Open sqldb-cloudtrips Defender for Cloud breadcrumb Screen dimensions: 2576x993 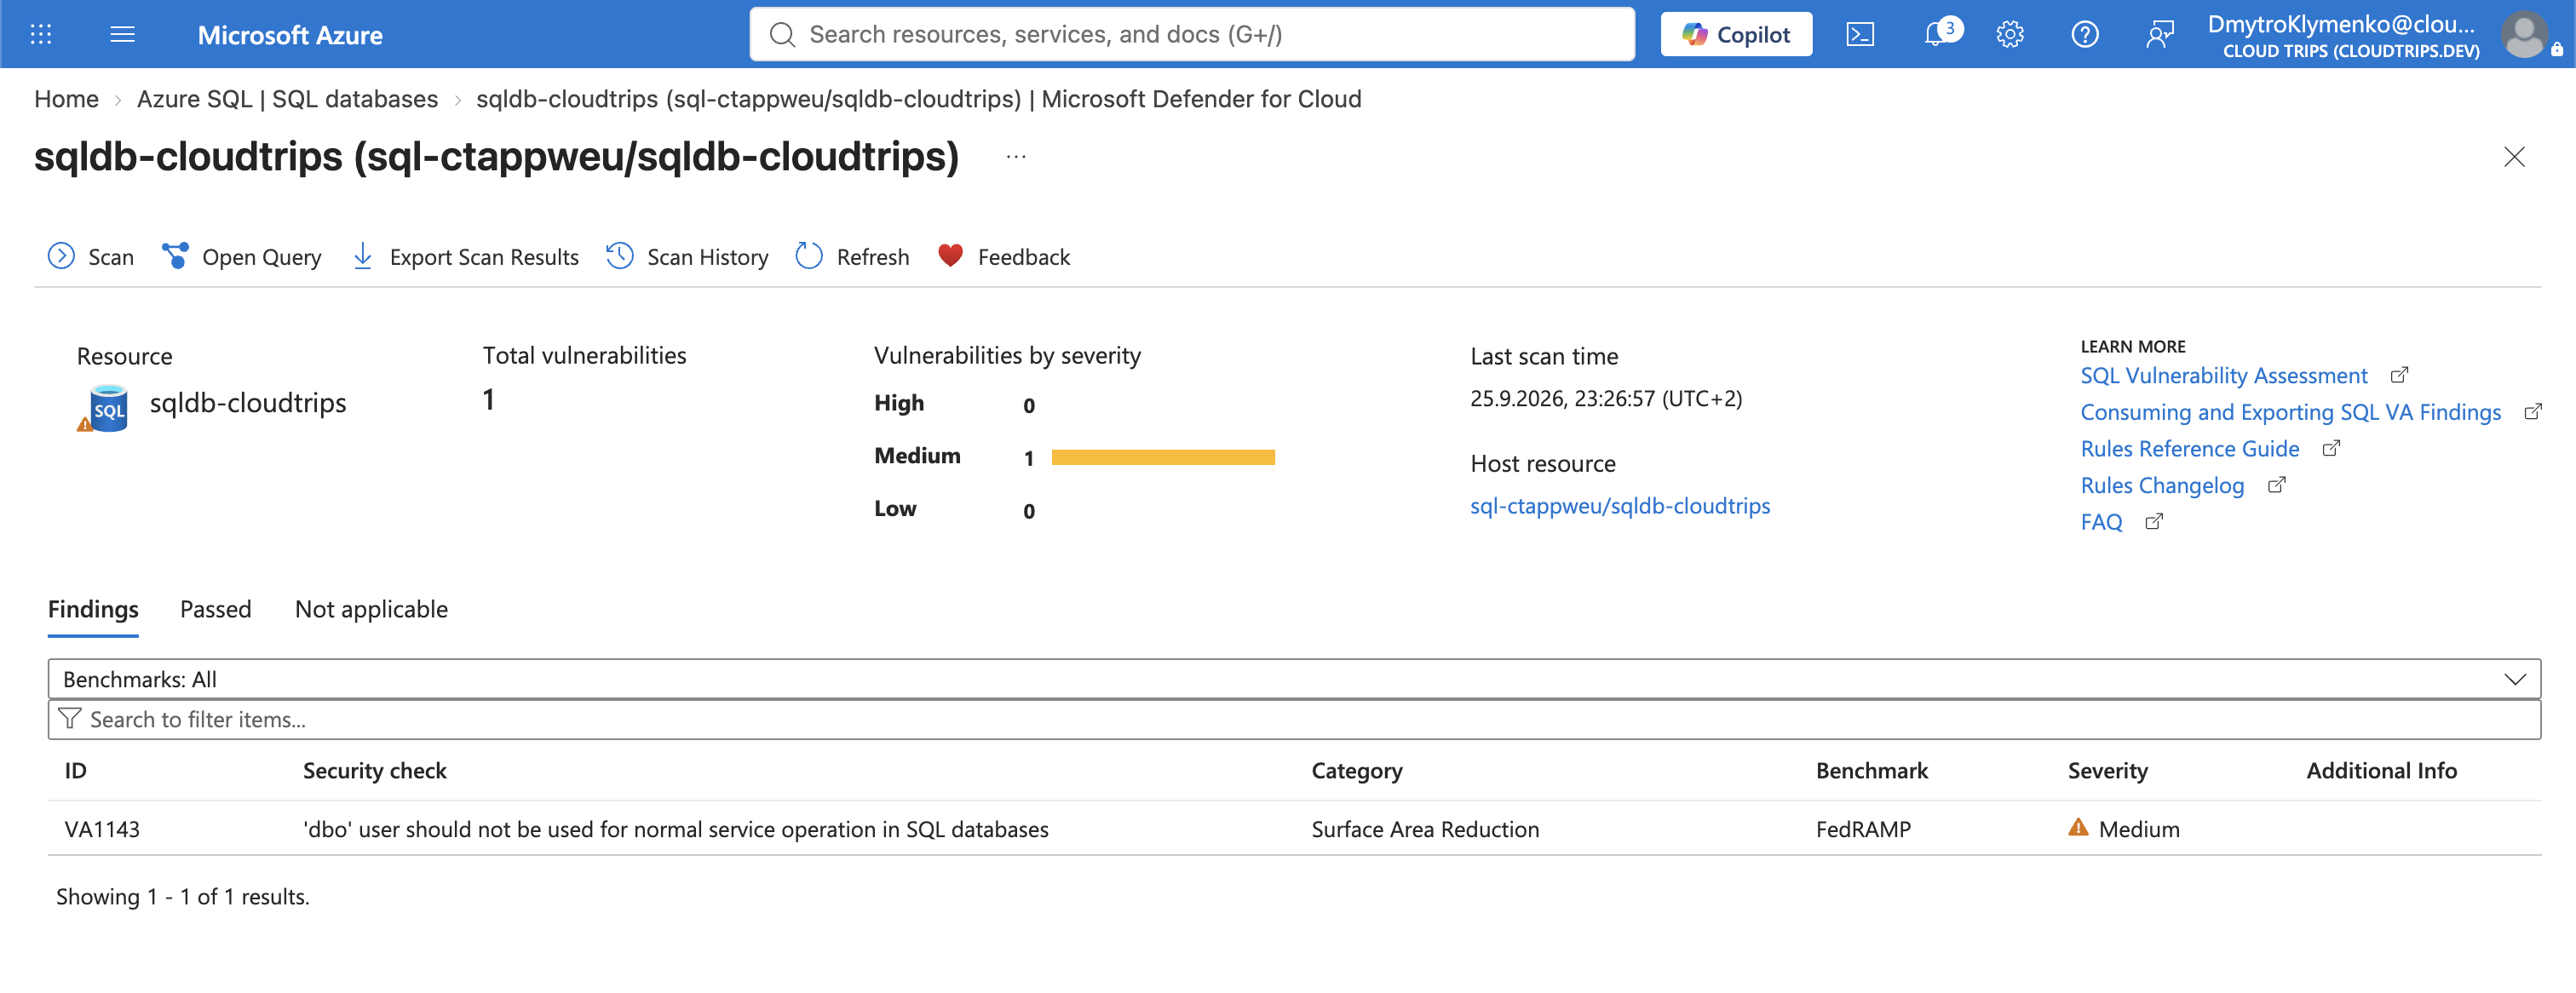click(918, 99)
